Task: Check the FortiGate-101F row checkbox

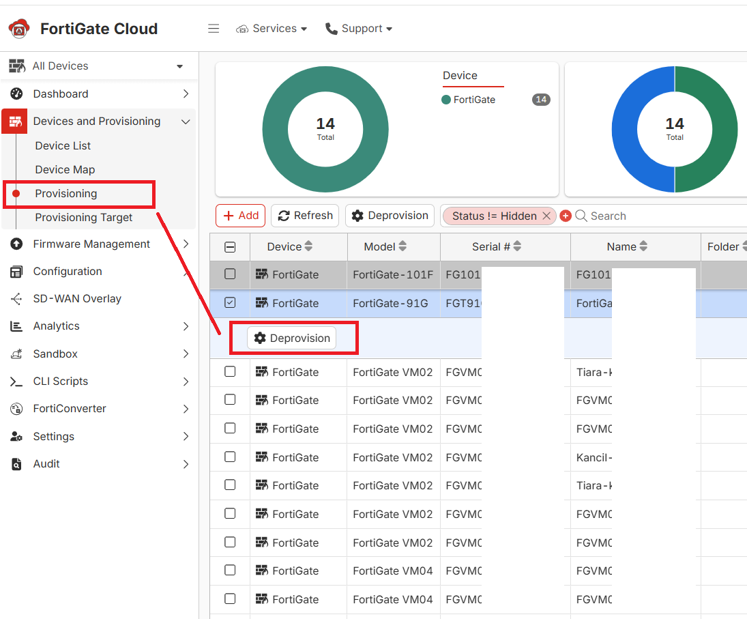Action: [230, 274]
